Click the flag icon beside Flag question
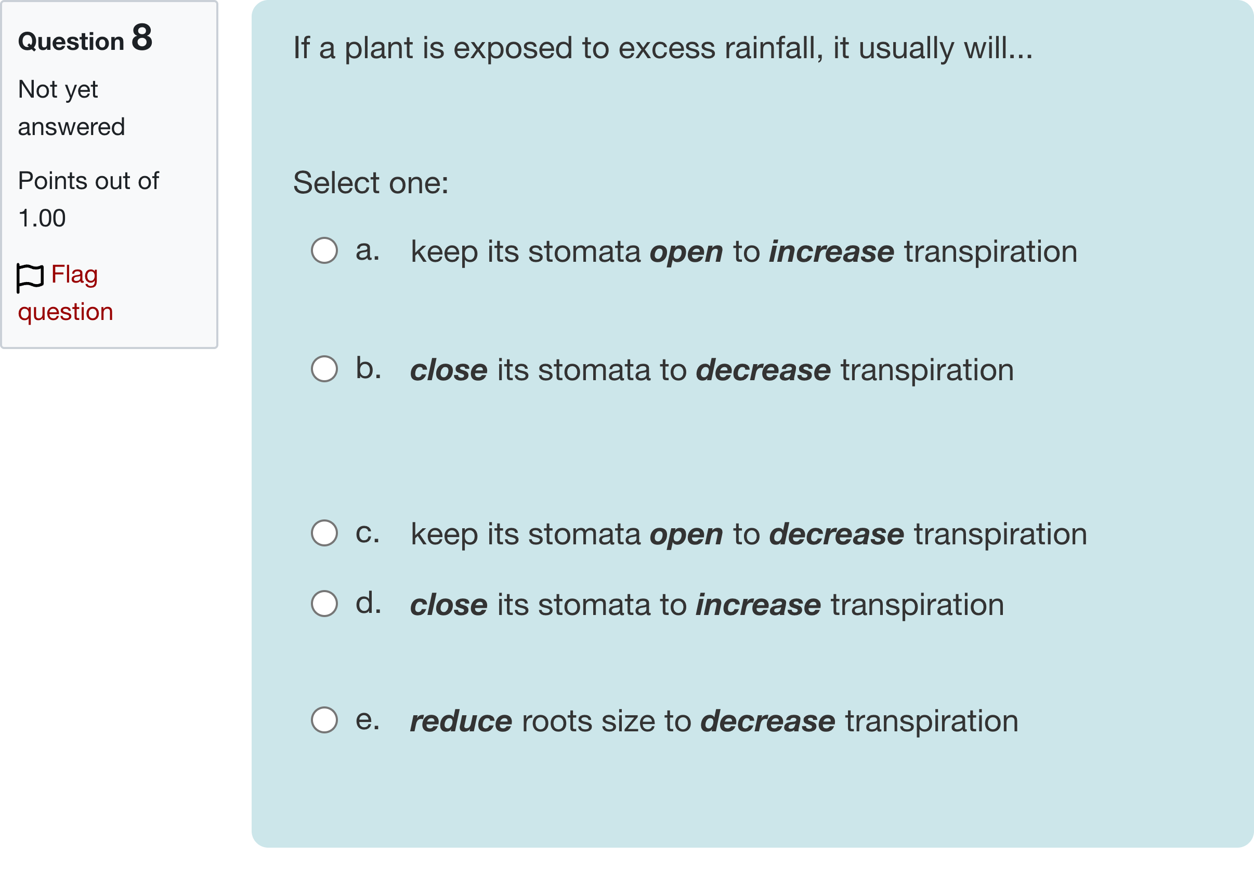 (30, 277)
